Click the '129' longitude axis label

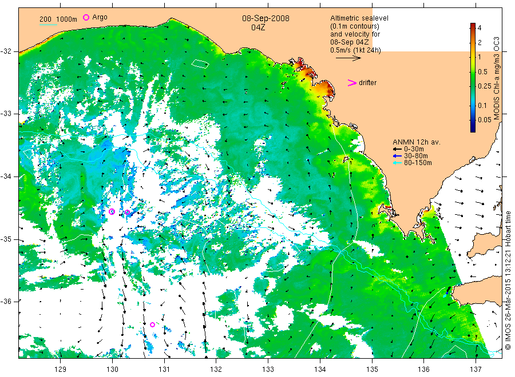[x=61, y=370]
